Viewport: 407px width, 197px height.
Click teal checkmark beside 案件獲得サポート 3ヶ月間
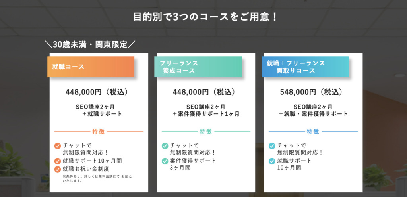pos(165,161)
